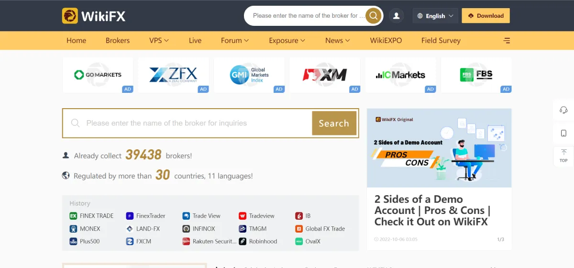This screenshot has height=268, width=574.
Task: Click the MONEX history icon
Action: (x=73, y=229)
